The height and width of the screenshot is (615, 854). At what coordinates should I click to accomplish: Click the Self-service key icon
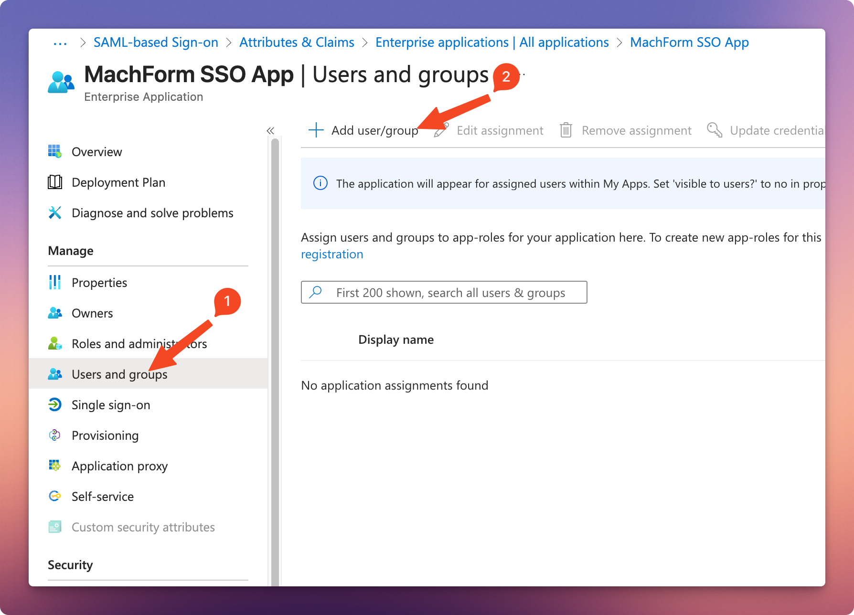[55, 496]
